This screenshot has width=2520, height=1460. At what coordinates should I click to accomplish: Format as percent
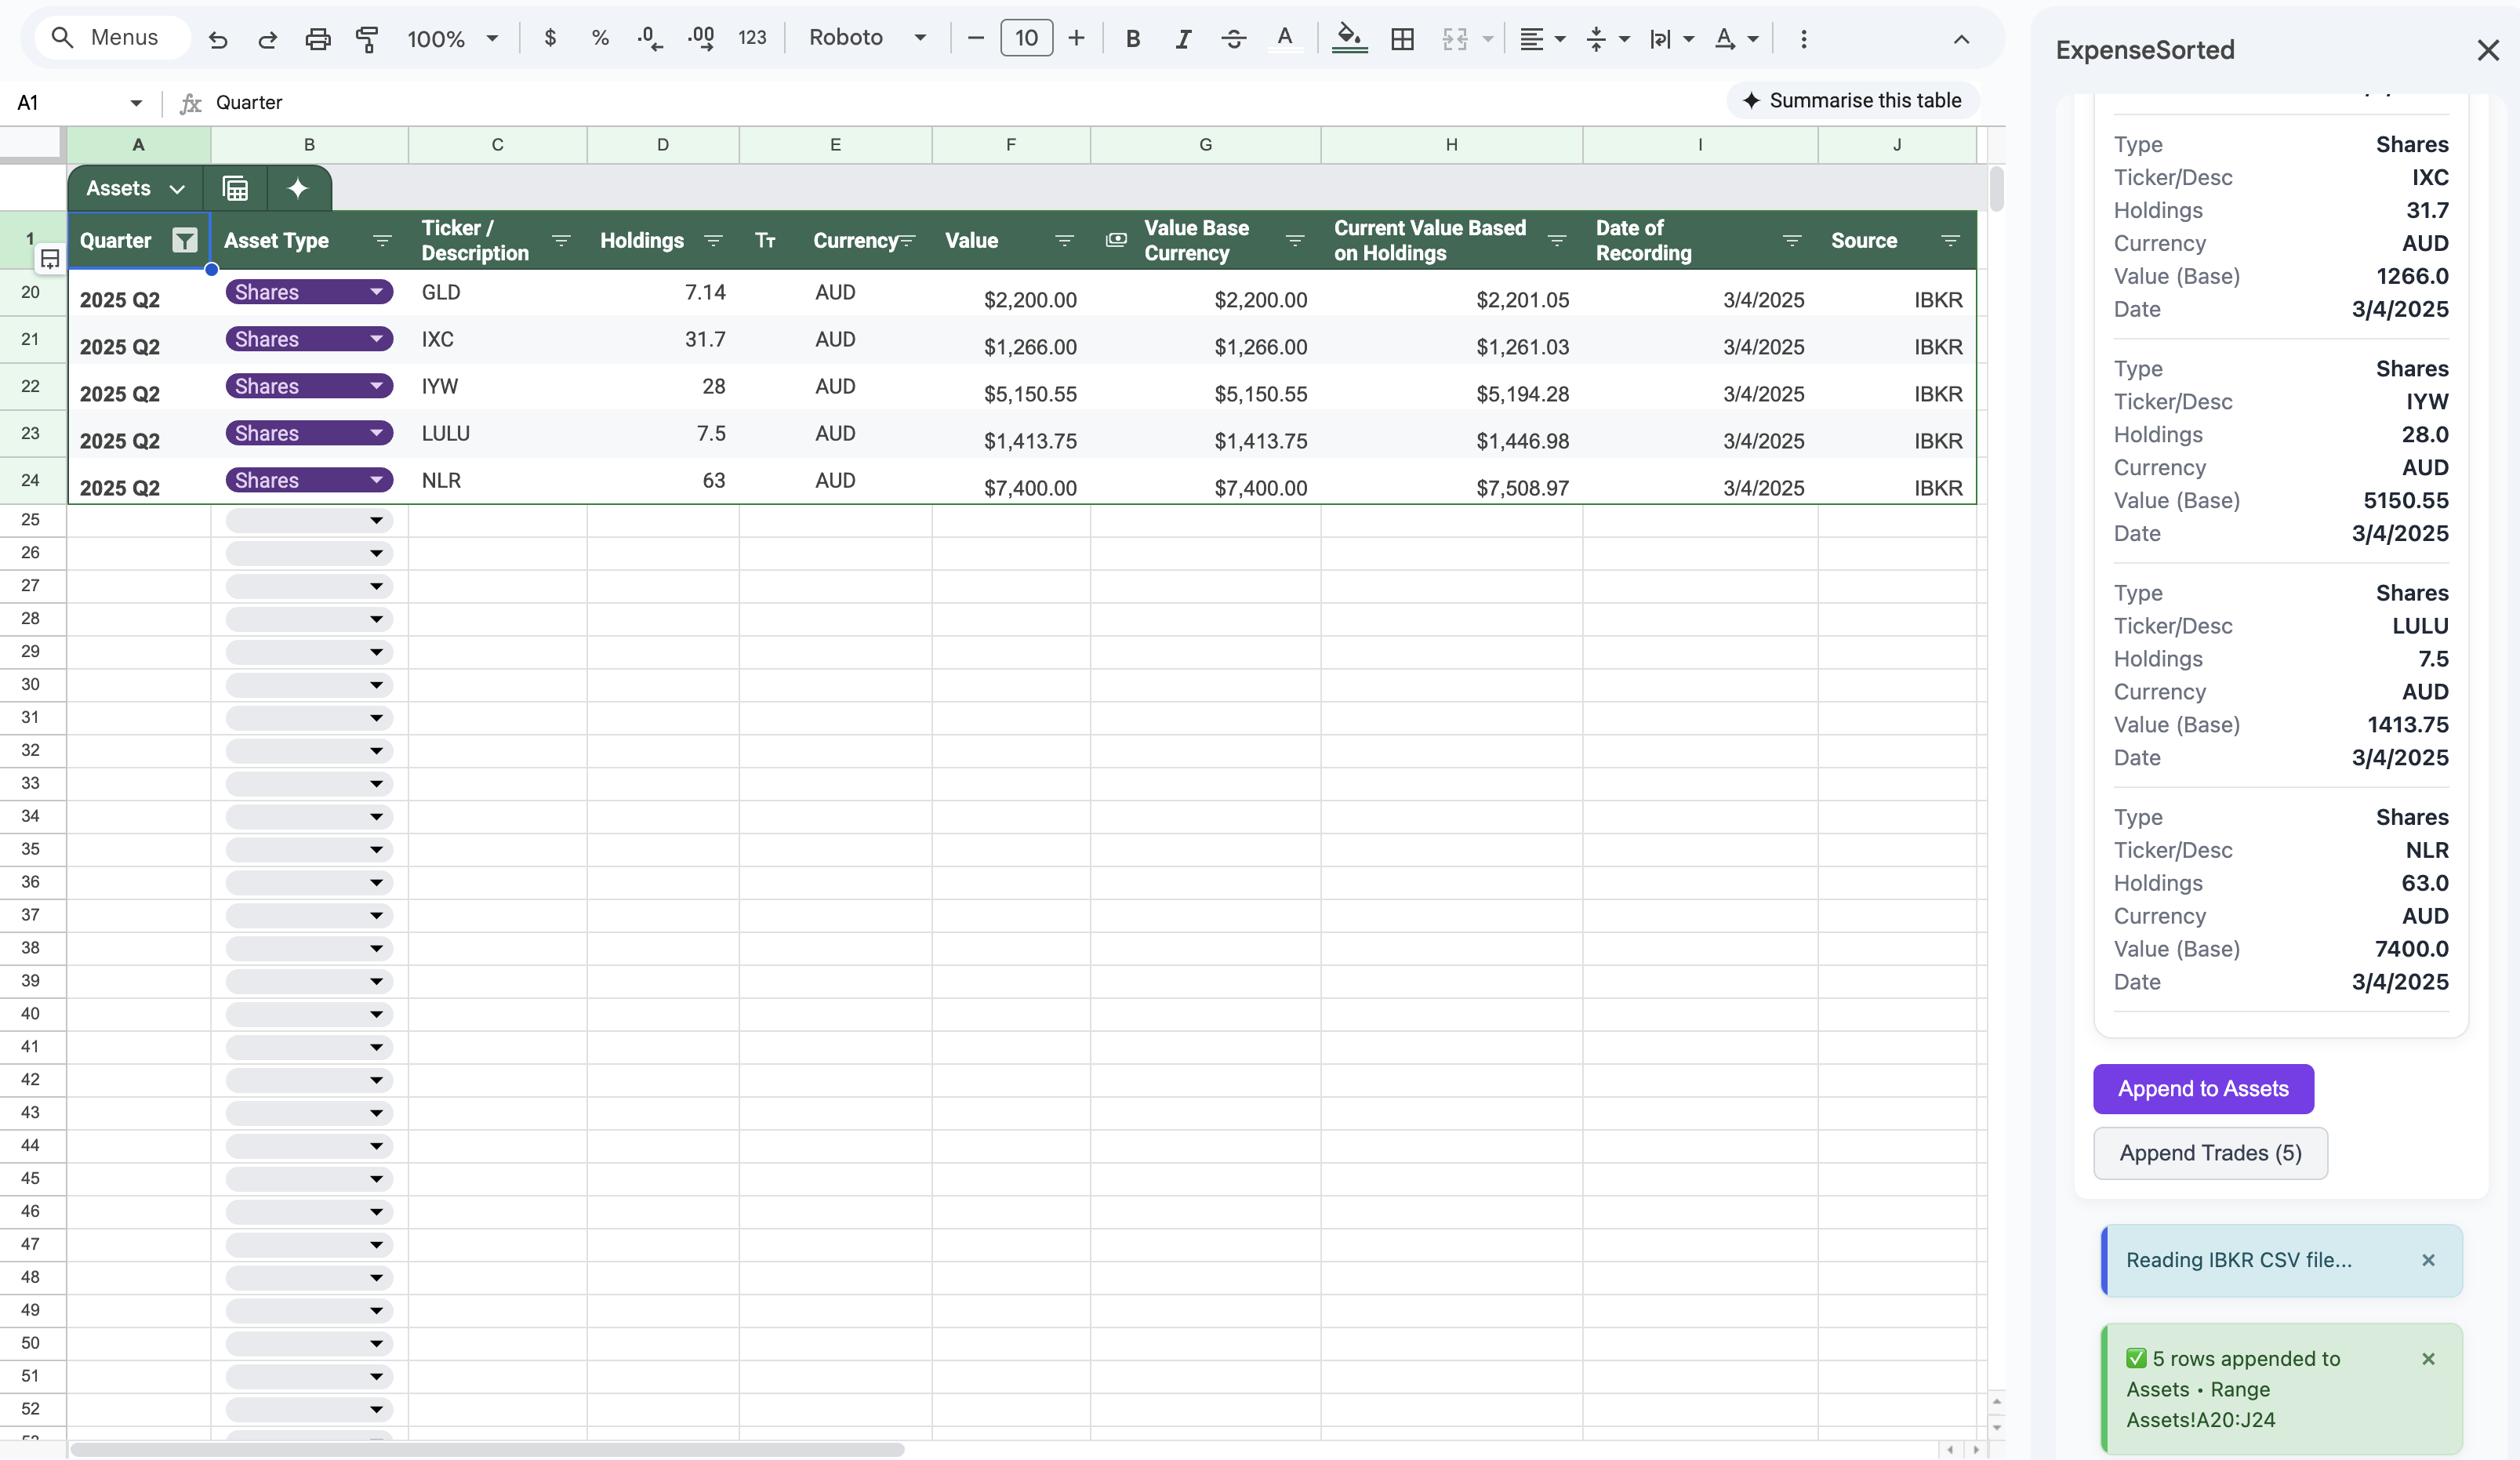(600, 39)
